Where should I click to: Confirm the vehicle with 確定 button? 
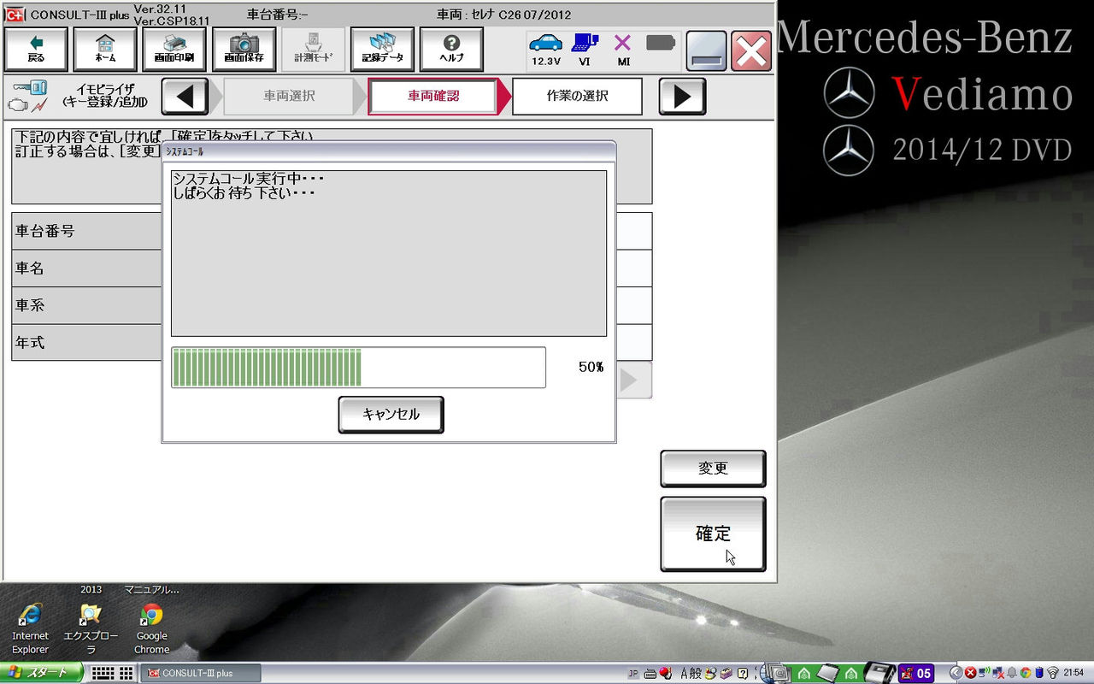(x=713, y=534)
